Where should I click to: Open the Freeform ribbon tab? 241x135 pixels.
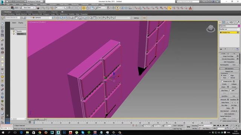click(x=18, y=12)
